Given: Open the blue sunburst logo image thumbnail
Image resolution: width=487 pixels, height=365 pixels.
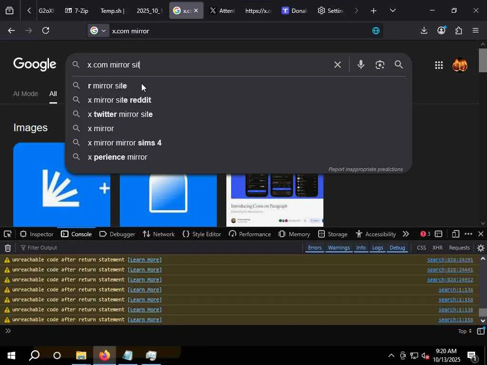Looking at the screenshot, I should pos(62,185).
